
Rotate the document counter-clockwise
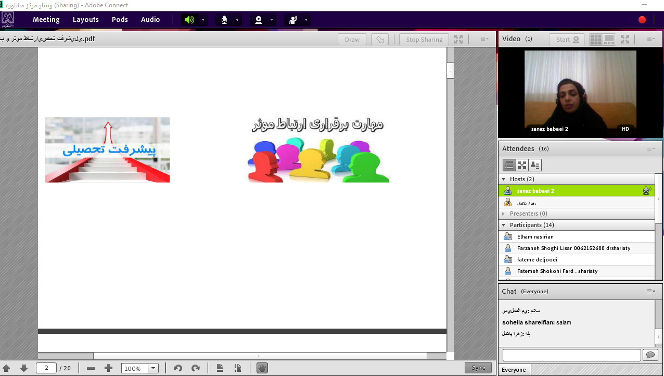click(x=178, y=368)
